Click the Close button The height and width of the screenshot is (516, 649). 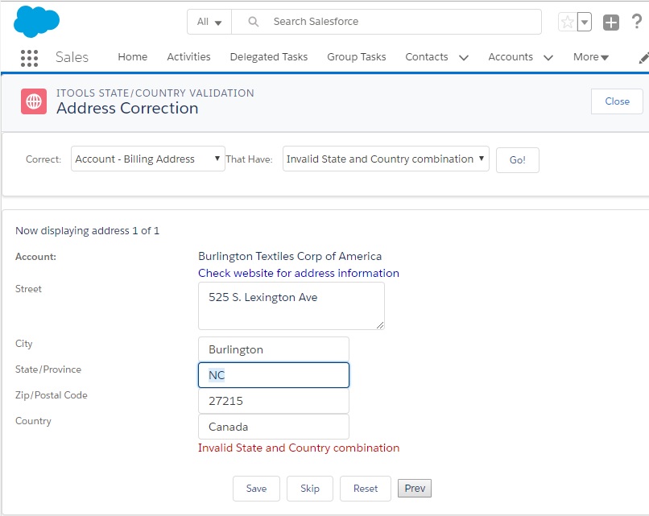pyautogui.click(x=617, y=101)
